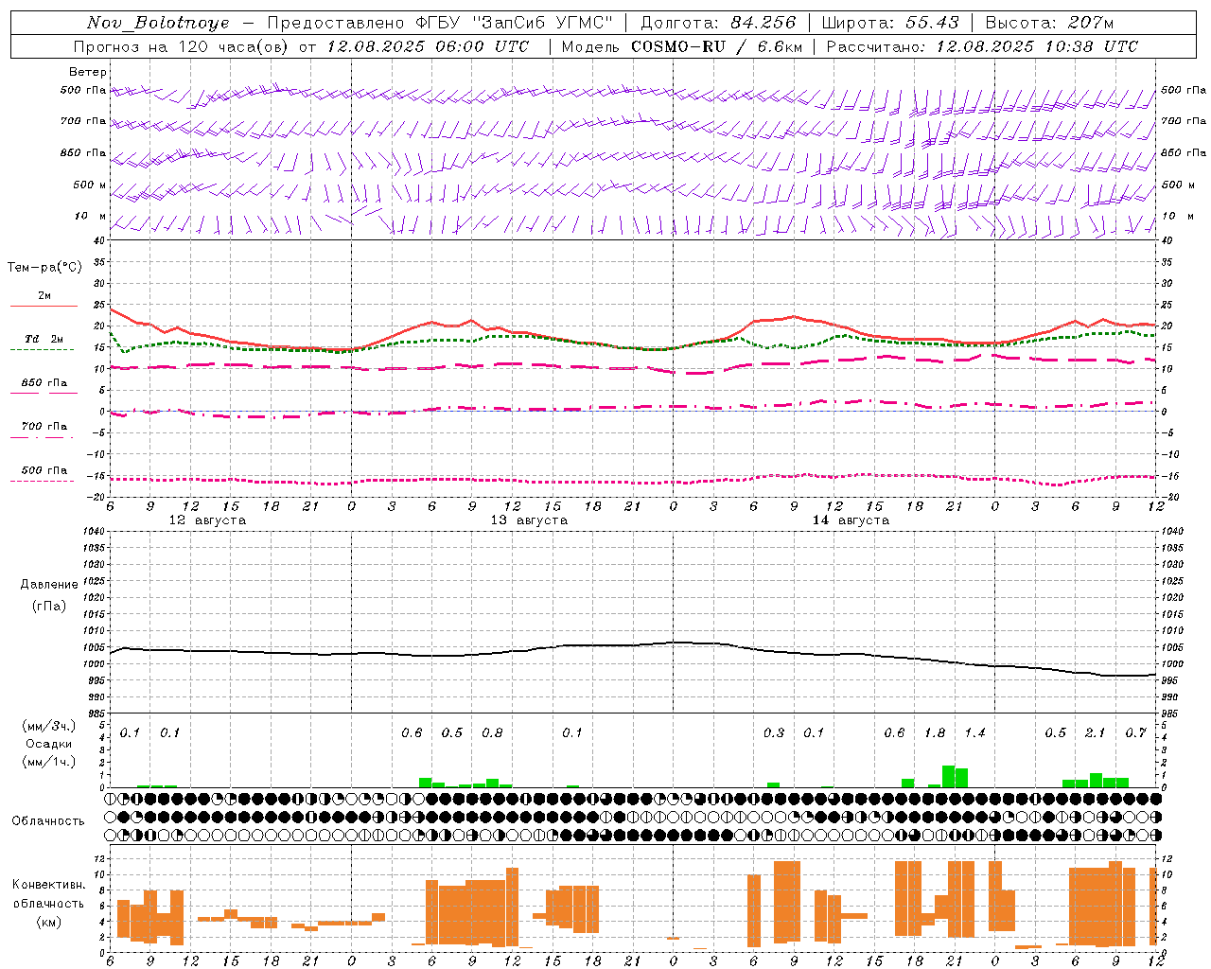Select the 1.8 precipitation value
1211x969 pixels.
[x=935, y=732]
